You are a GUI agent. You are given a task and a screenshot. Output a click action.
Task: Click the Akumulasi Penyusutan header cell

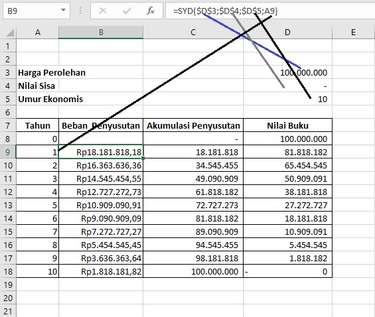click(193, 125)
